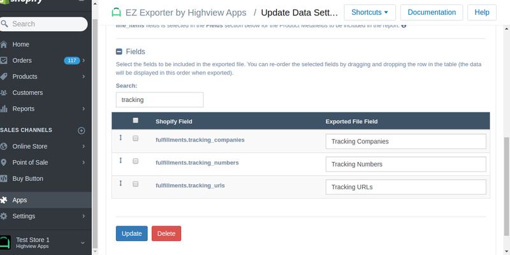510x255 pixels.
Task: Collapse the Fields section minus icon
Action: [x=119, y=52]
